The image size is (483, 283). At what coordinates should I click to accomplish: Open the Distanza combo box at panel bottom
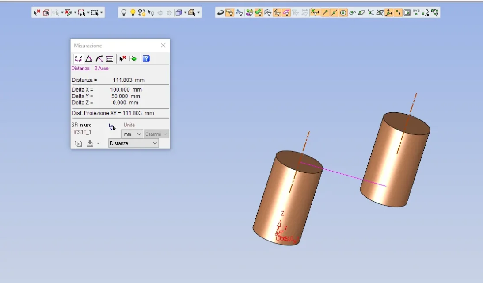[x=133, y=143]
